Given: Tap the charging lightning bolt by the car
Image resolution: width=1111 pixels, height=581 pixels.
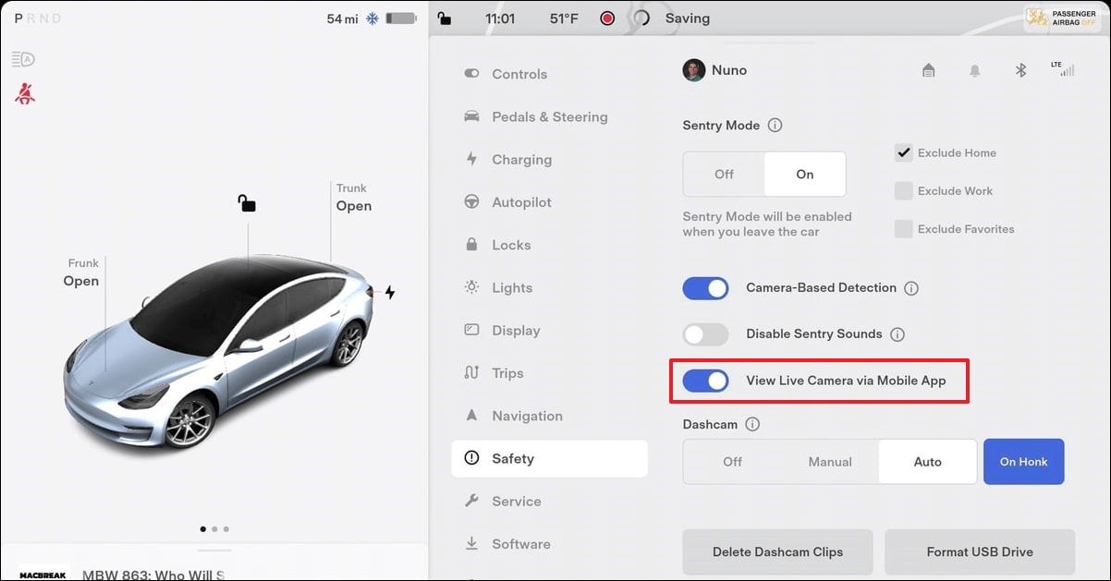Looking at the screenshot, I should point(389,293).
